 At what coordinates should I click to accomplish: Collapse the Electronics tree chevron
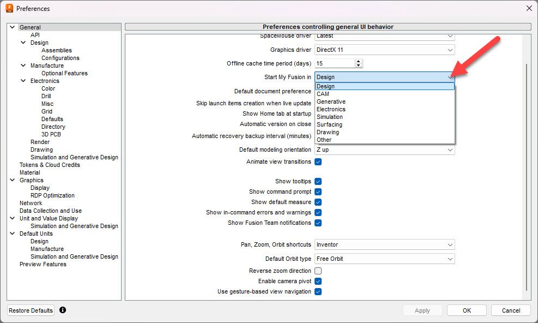click(23, 81)
